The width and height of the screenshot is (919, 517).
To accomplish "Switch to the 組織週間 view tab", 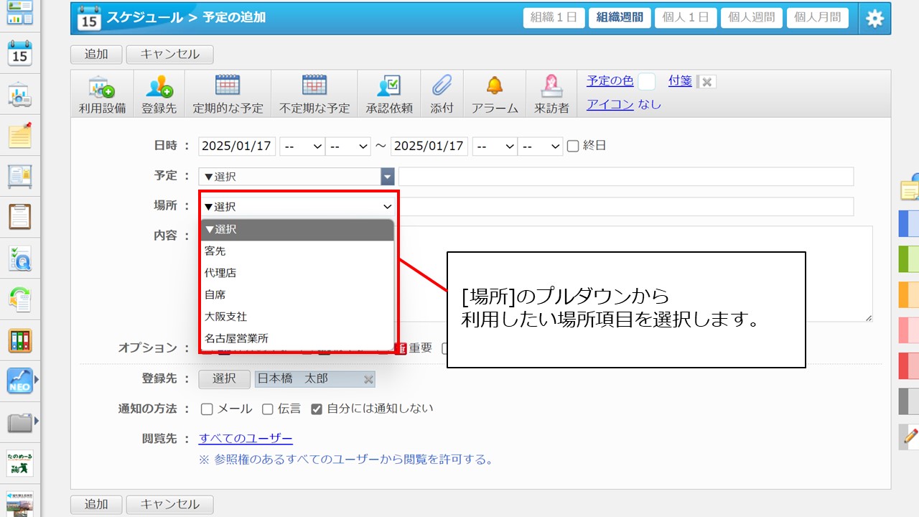I will [620, 18].
